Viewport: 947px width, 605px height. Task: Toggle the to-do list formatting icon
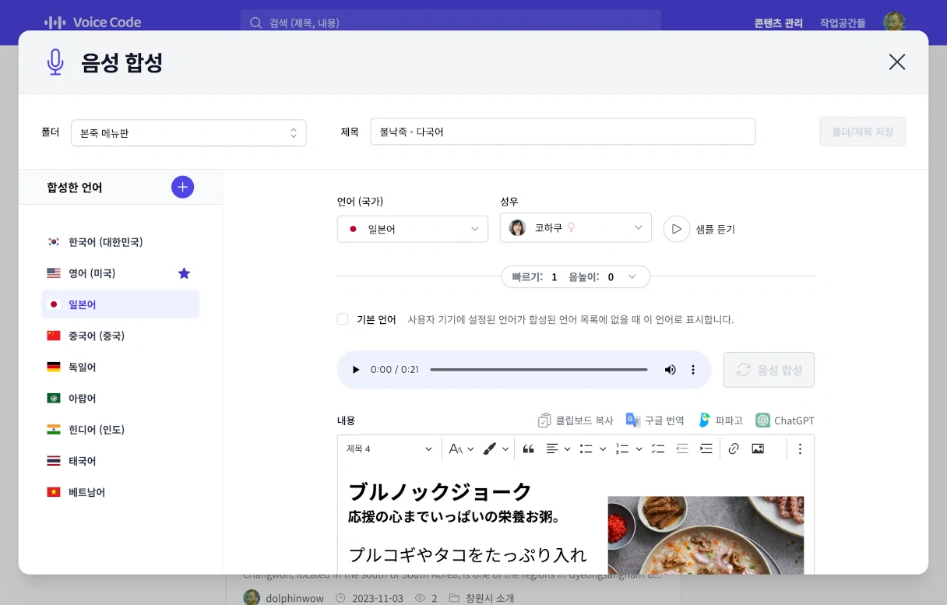point(658,448)
